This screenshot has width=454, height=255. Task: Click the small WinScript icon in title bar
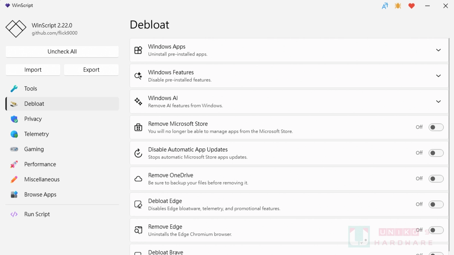click(x=8, y=5)
